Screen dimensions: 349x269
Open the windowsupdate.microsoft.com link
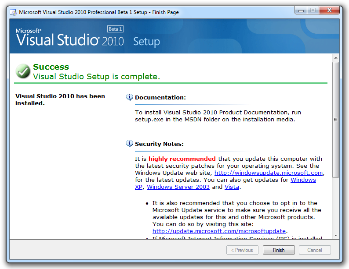pos(269,173)
